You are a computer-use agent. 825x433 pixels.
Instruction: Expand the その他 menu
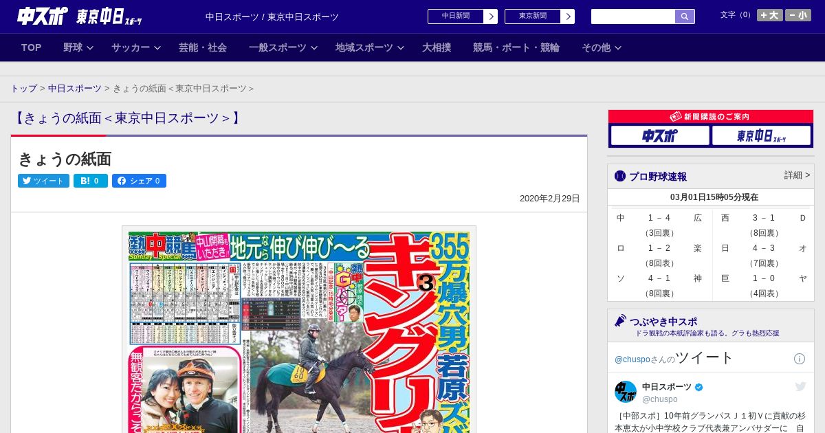click(x=602, y=47)
